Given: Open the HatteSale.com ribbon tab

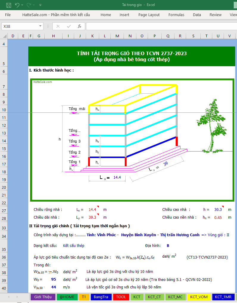Looking at the screenshot, I should 56,15.
